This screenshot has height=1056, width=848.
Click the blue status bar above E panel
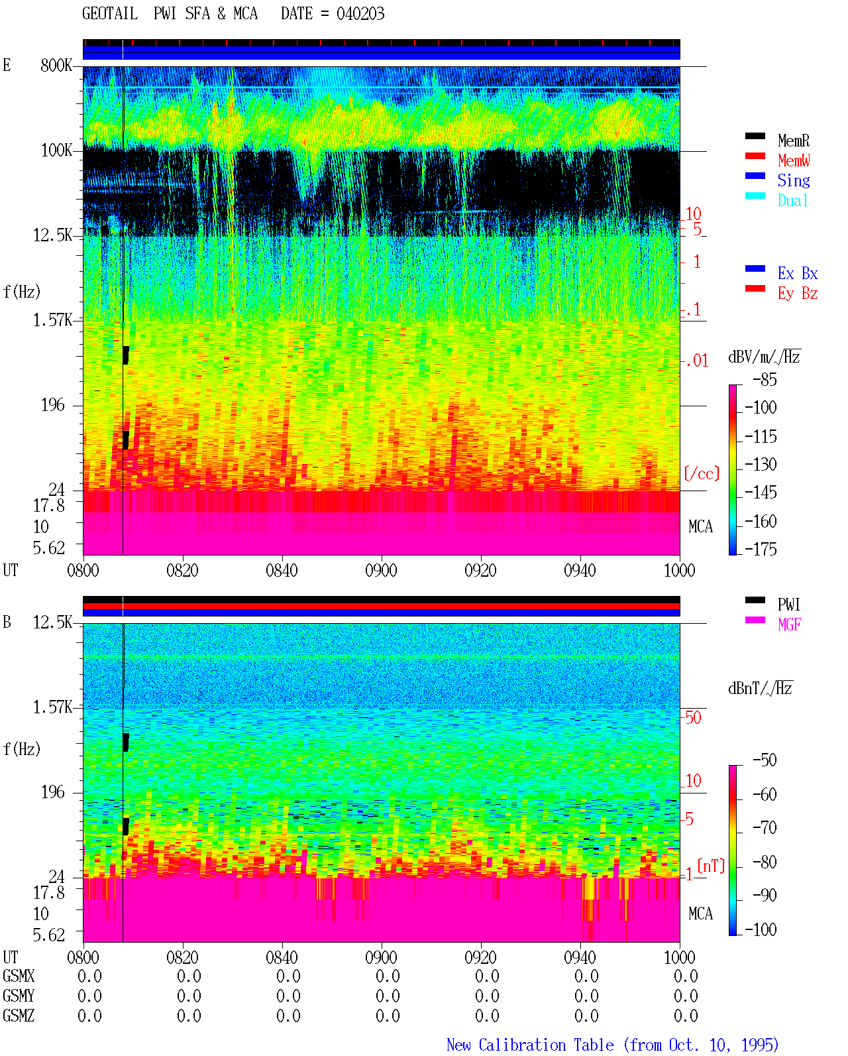[x=381, y=52]
